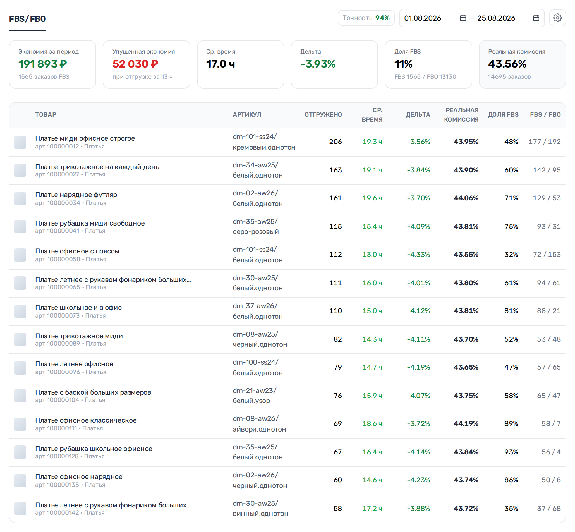Sort by the Артикул column header
This screenshot has width=575, height=532.
[x=247, y=114]
